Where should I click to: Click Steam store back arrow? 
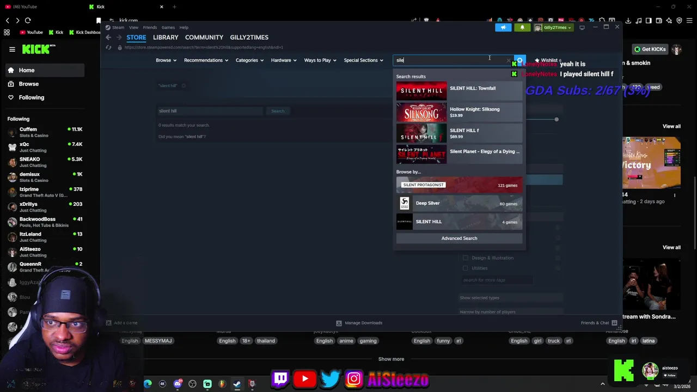tap(108, 37)
